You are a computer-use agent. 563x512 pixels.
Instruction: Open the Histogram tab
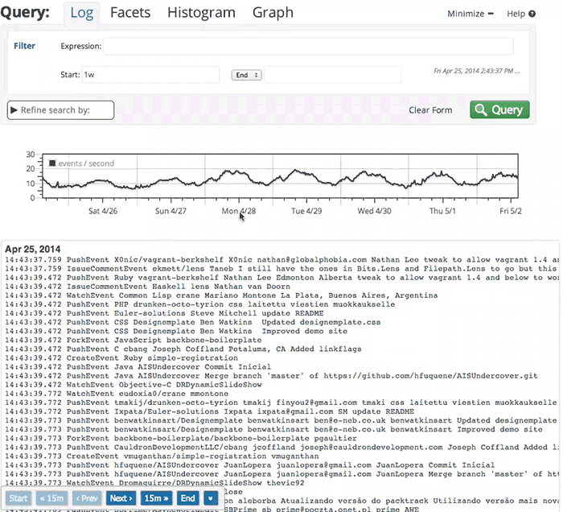pos(201,13)
